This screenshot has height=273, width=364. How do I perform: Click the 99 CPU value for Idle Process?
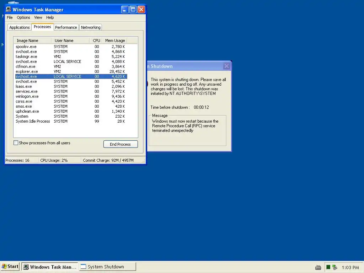97,121
